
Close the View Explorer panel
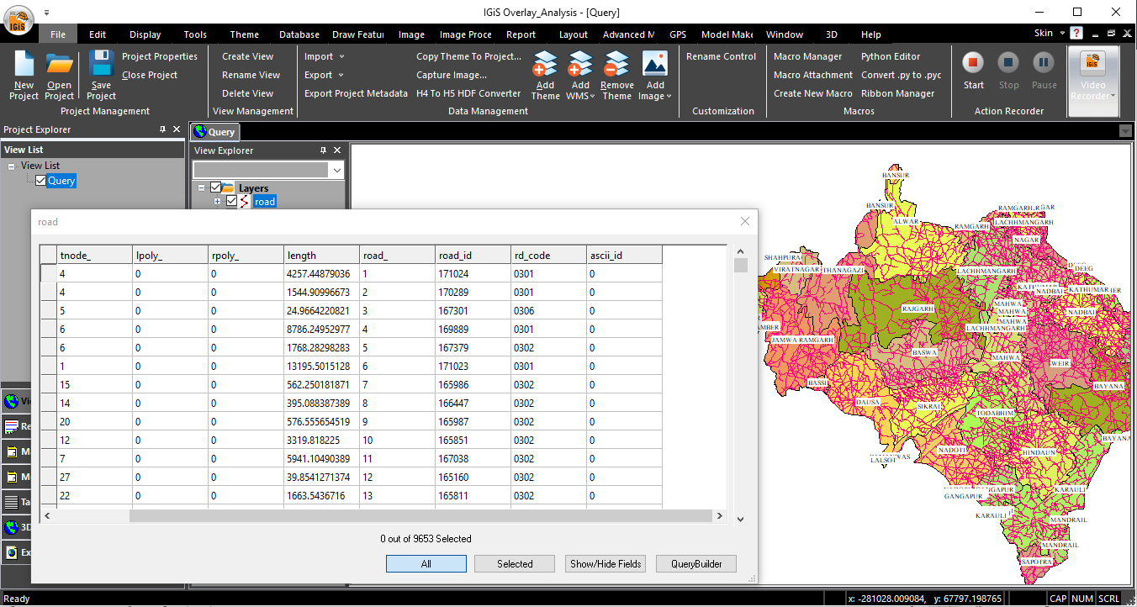point(337,150)
